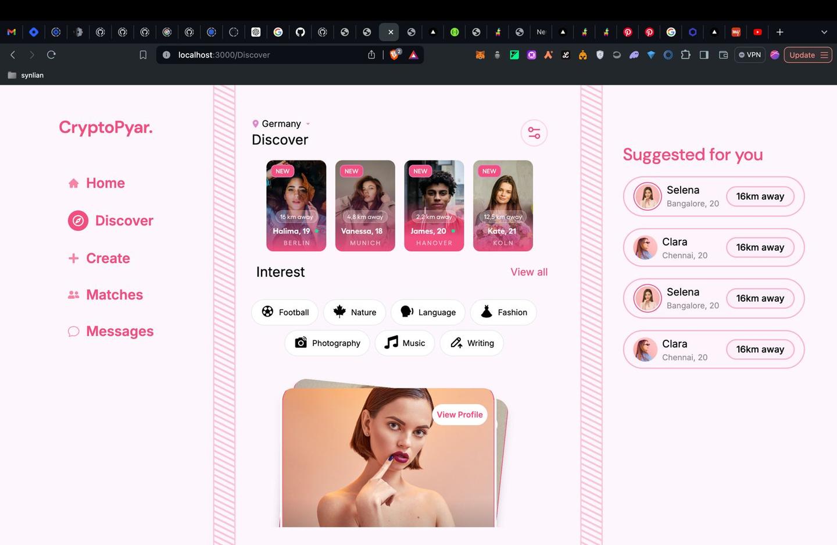The height and width of the screenshot is (545, 837).
Task: Click the Discover compass icon
Action: [x=78, y=220]
